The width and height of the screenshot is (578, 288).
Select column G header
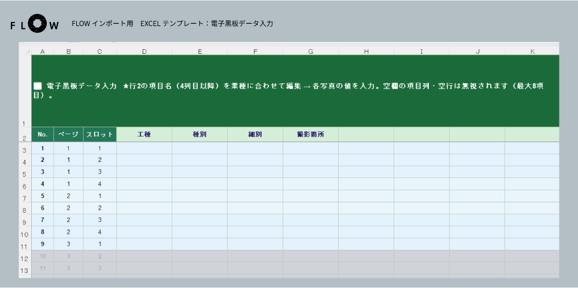(x=311, y=51)
